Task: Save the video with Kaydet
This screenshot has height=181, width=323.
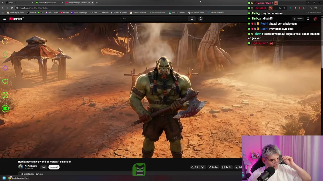Action: pyautogui.click(x=226, y=167)
